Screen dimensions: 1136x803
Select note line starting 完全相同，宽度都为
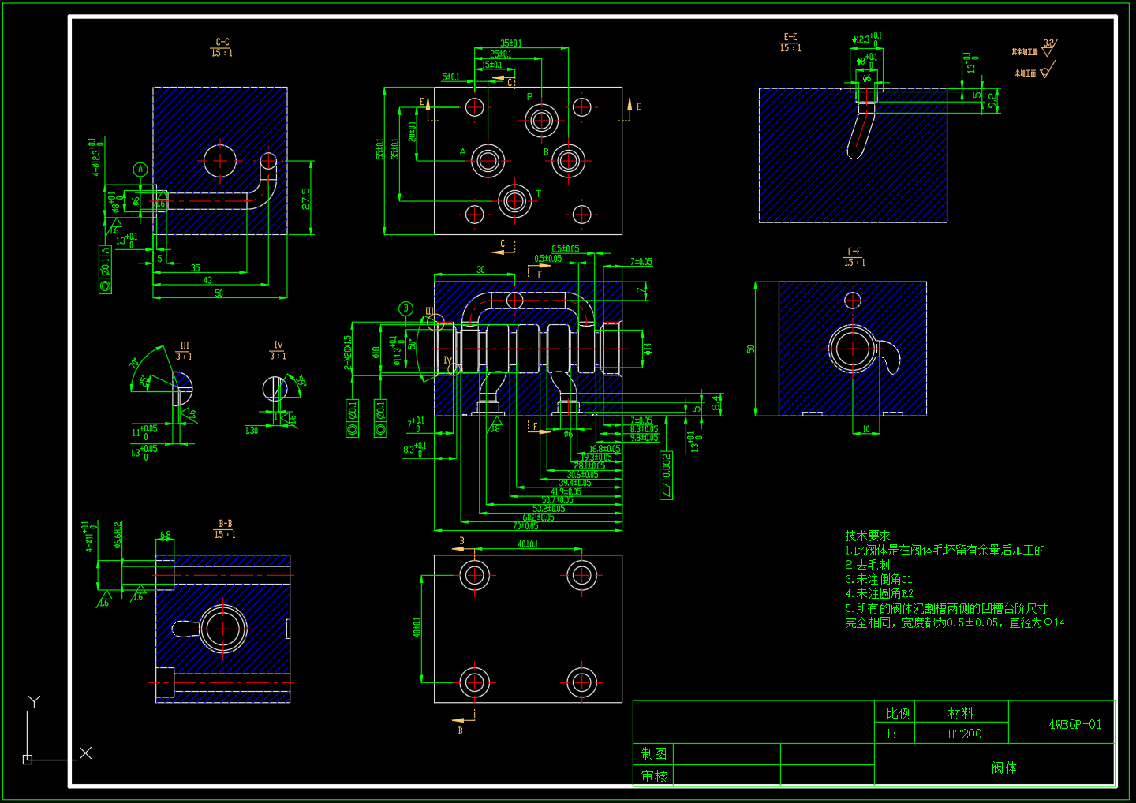point(955,622)
